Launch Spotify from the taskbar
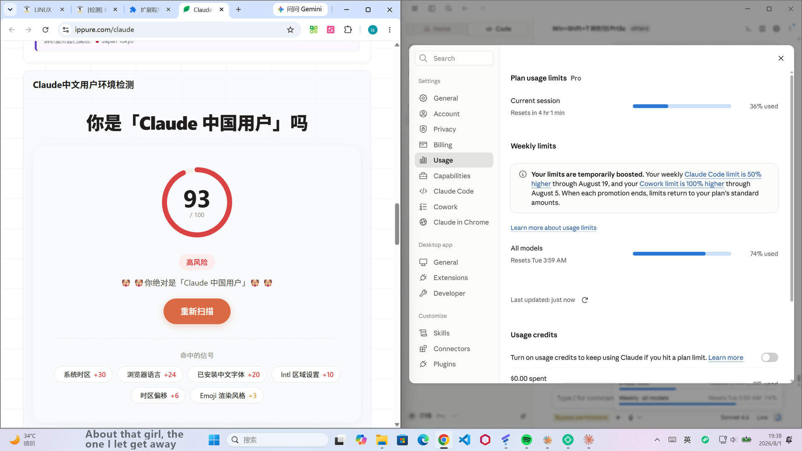The width and height of the screenshot is (802, 451). (x=527, y=440)
